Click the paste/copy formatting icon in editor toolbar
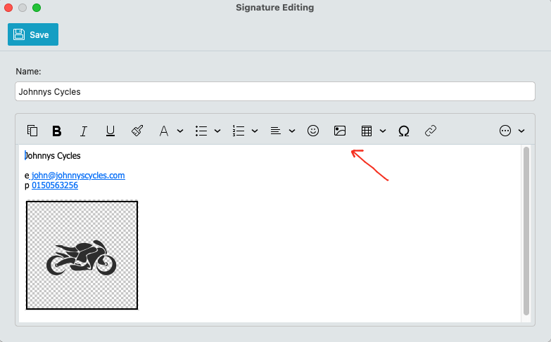 (x=32, y=131)
